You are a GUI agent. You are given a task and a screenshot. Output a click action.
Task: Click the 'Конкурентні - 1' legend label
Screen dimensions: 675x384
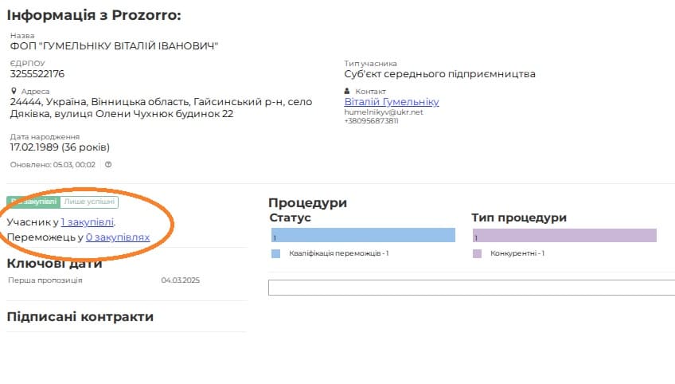click(517, 253)
